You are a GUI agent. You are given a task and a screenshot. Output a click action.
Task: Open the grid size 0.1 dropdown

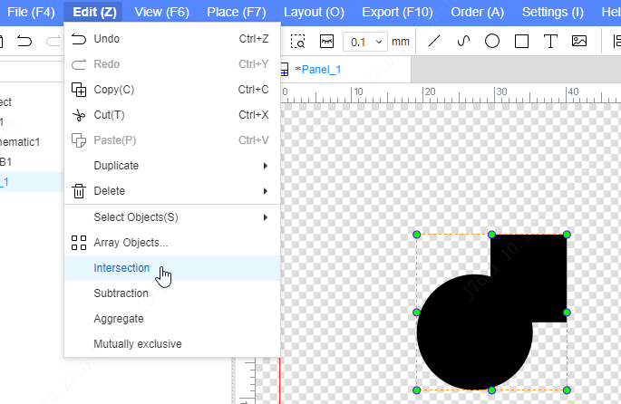click(367, 42)
